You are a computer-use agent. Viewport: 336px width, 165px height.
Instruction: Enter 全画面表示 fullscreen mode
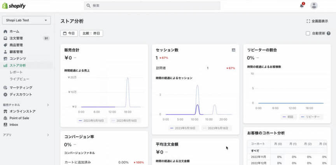pyautogui.click(x=317, y=21)
